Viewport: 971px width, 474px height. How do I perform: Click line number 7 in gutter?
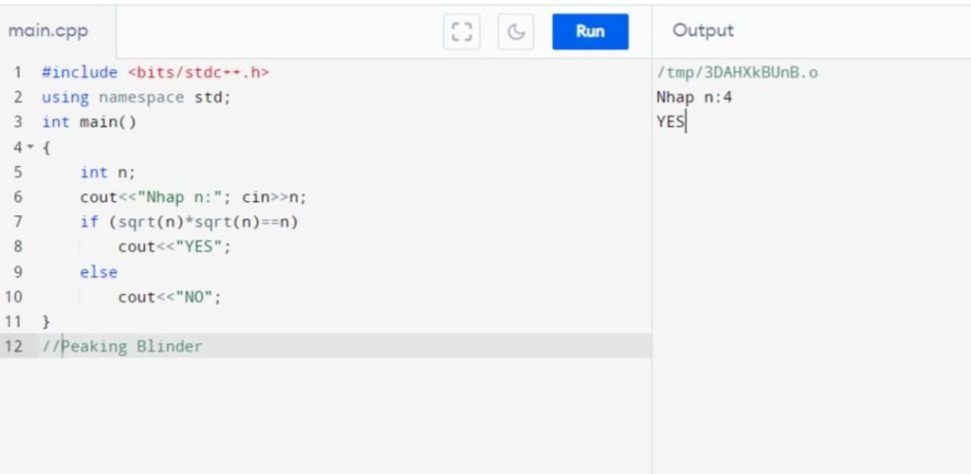pos(17,222)
